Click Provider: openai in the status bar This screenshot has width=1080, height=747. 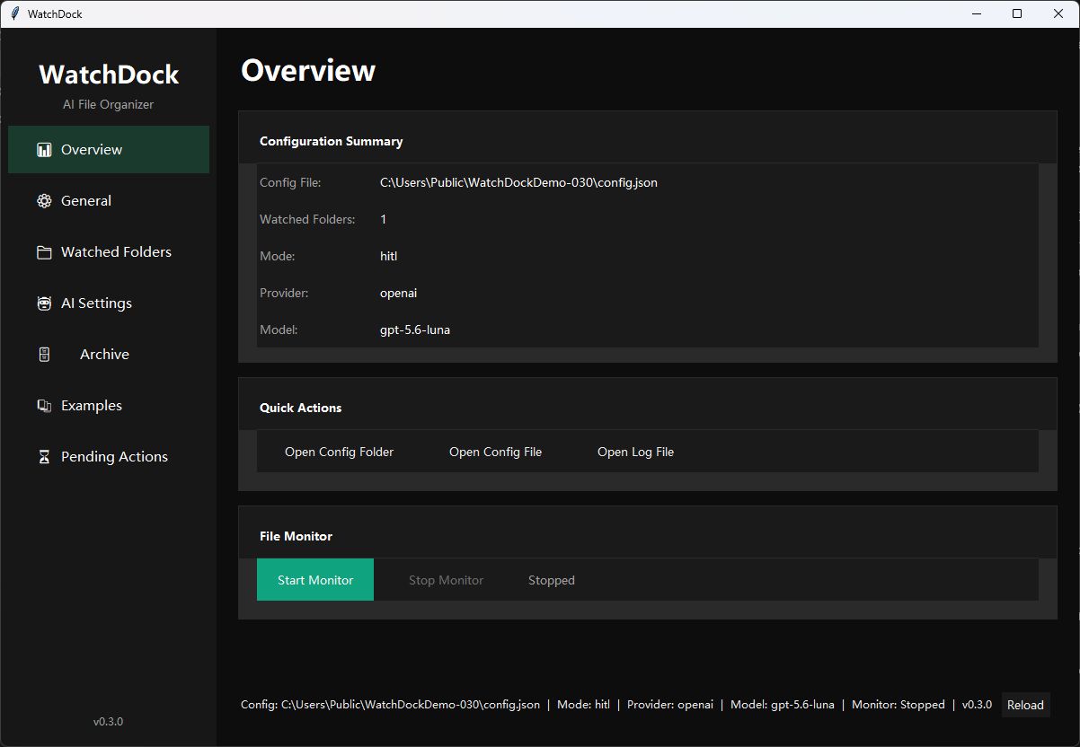(670, 705)
